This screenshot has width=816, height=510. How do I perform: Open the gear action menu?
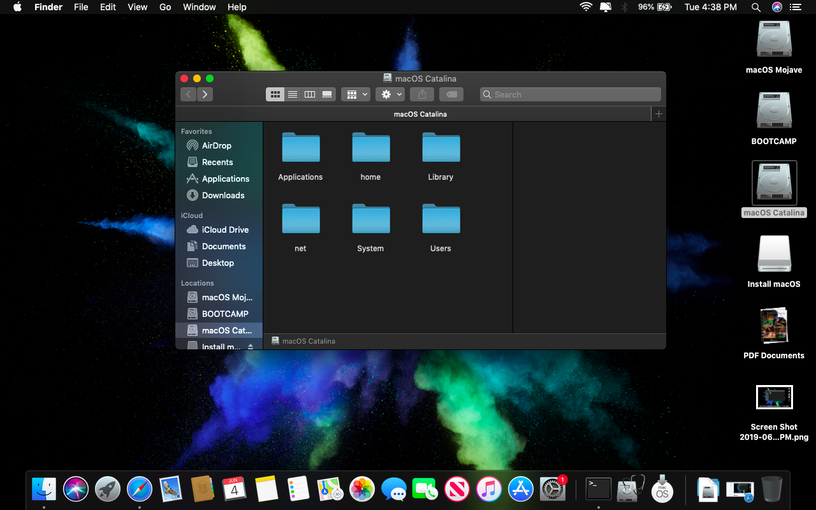[x=390, y=94]
